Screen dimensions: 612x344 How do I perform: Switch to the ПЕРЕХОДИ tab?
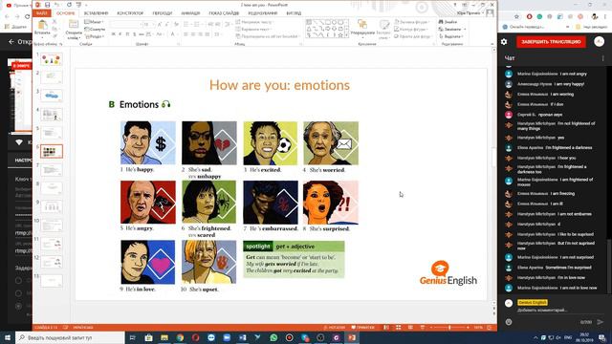tap(162, 13)
